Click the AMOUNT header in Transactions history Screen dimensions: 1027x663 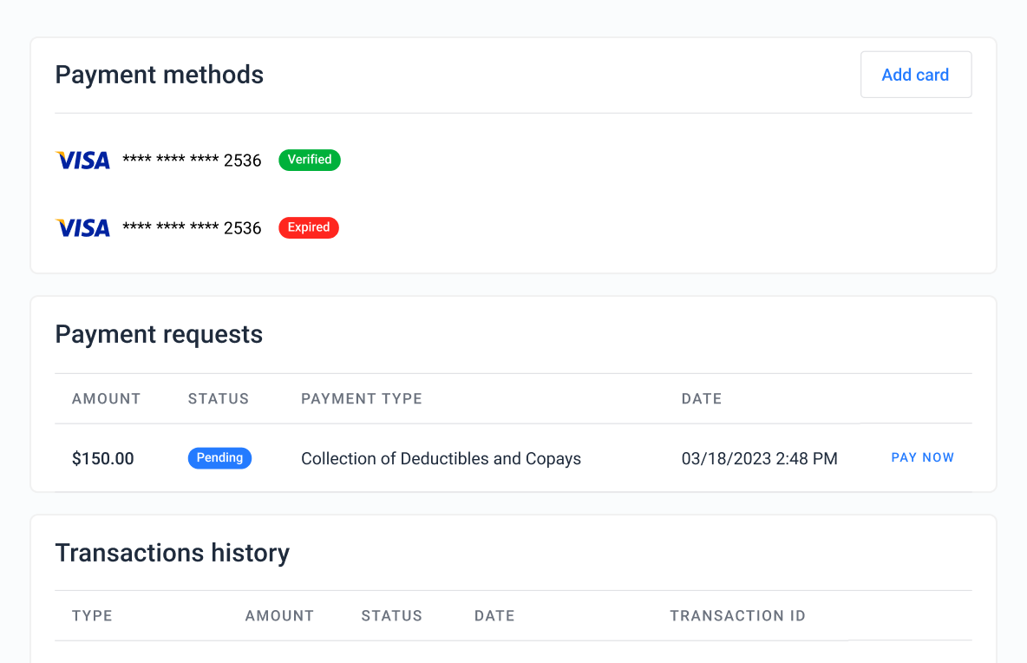tap(279, 616)
